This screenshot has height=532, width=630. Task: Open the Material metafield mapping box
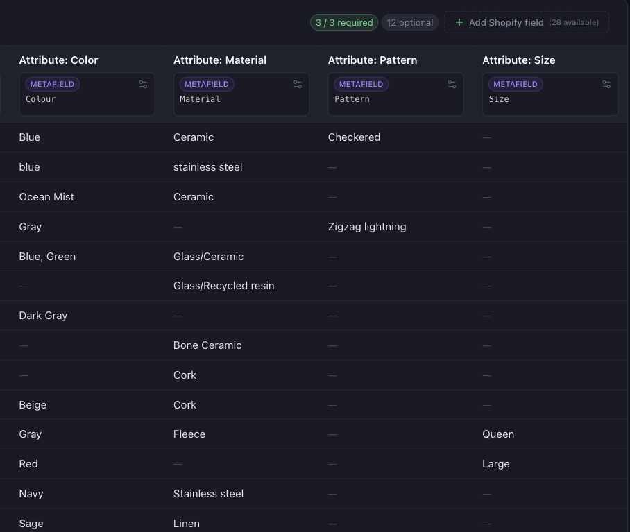click(241, 94)
